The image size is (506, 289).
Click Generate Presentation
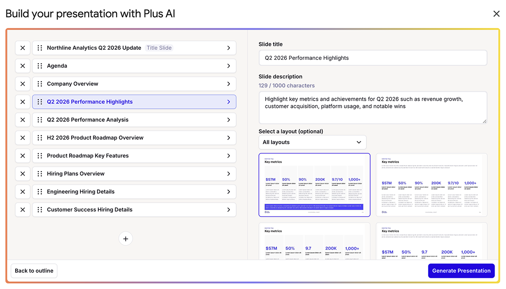click(x=461, y=271)
